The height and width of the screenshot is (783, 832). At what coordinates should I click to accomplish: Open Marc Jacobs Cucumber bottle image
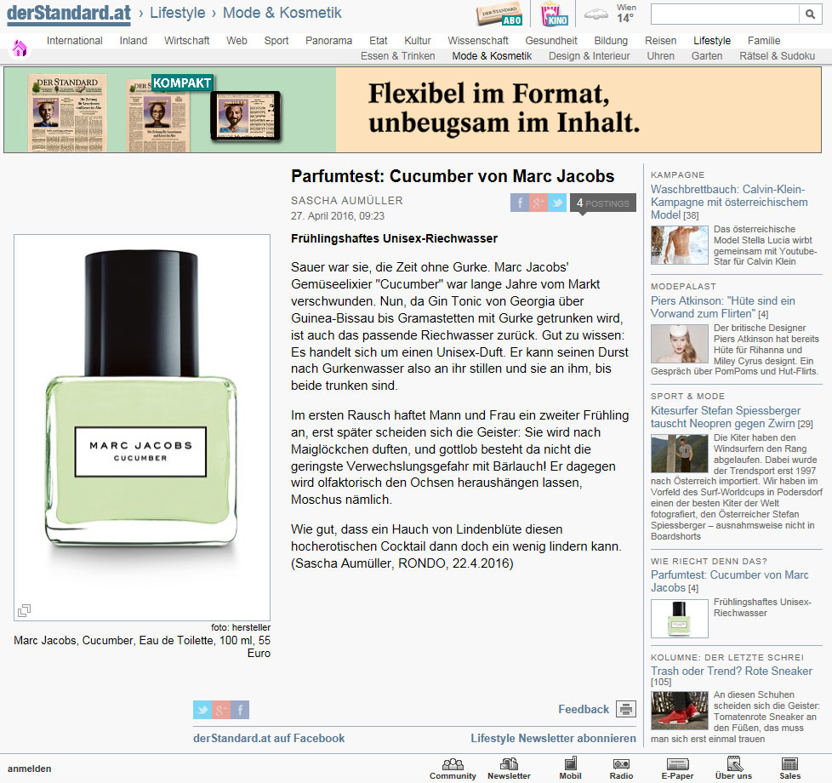(142, 427)
